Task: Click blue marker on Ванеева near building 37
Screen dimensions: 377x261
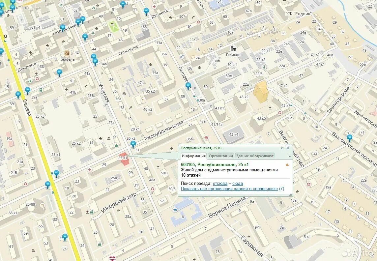Action: (x=65, y=237)
